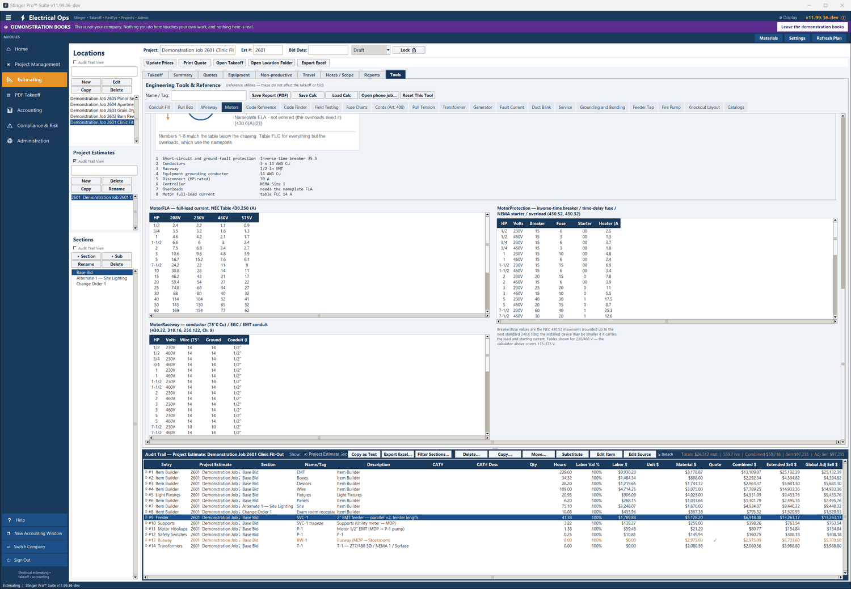The image size is (851, 589).
Task: Expand audit trail entry #9 Feeder
Action: pos(146,518)
